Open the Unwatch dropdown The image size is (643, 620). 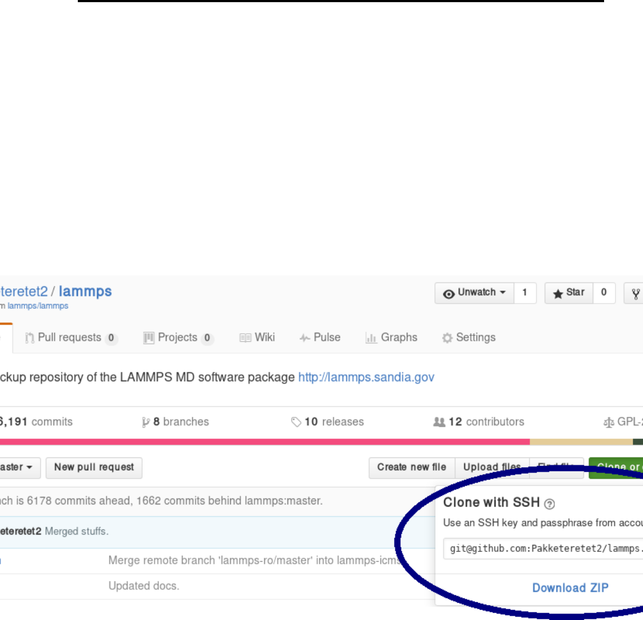[474, 293]
